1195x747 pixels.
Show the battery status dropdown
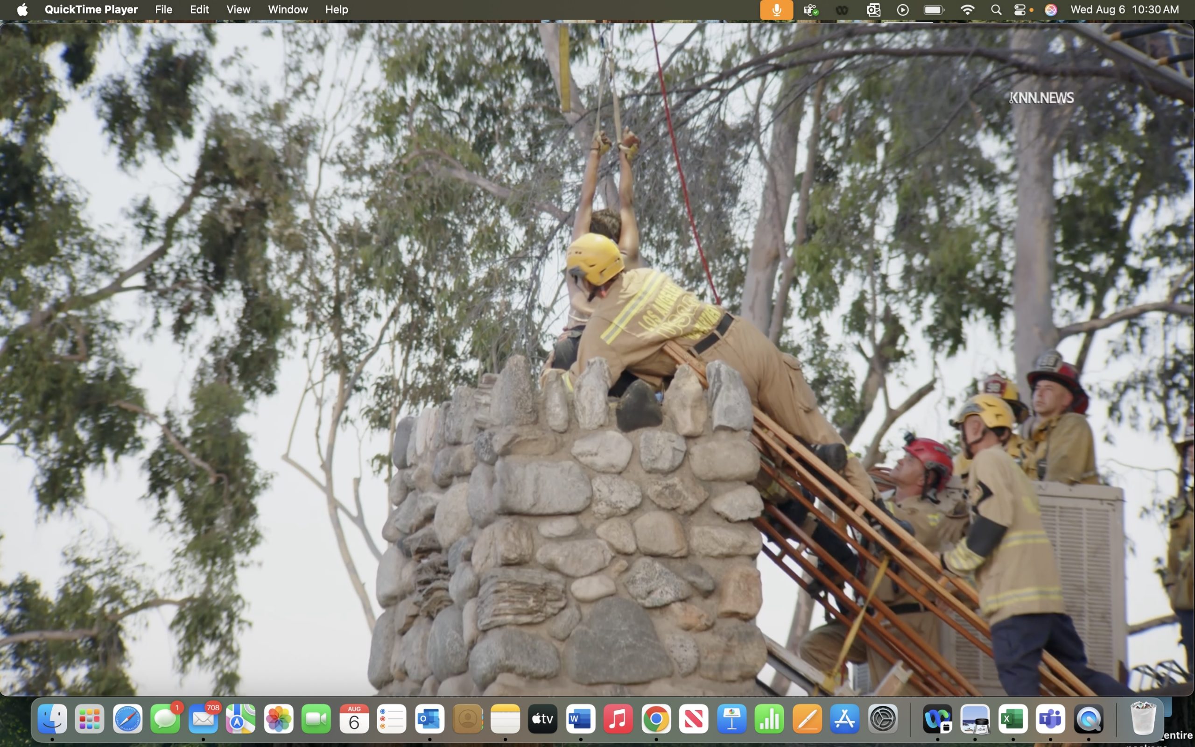click(933, 9)
